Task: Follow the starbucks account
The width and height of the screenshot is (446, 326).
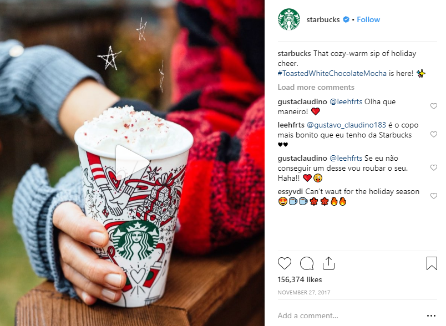Action: (x=368, y=19)
